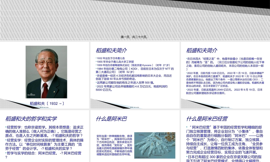Click the Baidu watermark logo on the portrait photo

(32, 95)
